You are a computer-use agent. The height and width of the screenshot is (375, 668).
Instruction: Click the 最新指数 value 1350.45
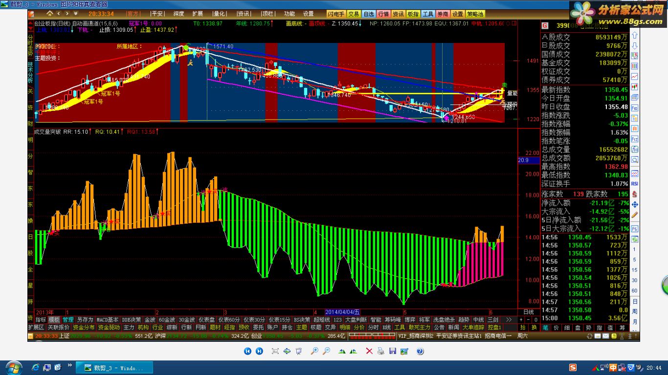(x=615, y=90)
